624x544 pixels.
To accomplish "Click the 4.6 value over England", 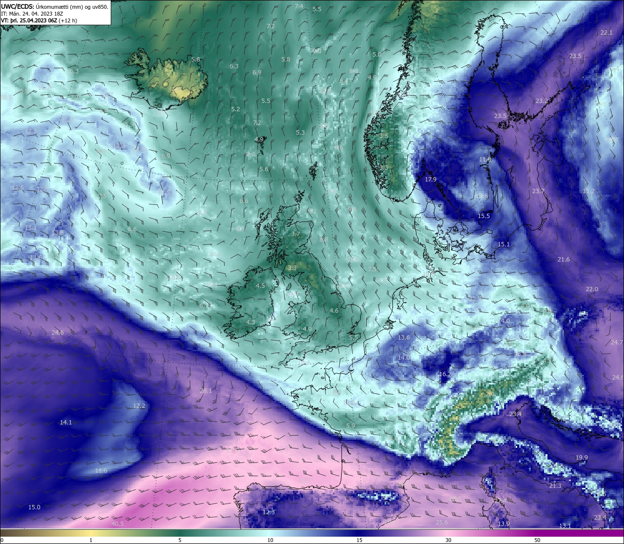I will tap(334, 311).
